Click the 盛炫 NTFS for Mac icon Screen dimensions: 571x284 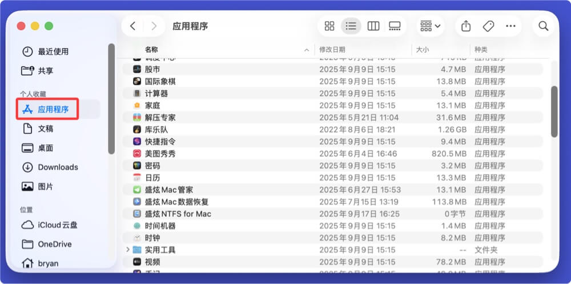coord(137,214)
